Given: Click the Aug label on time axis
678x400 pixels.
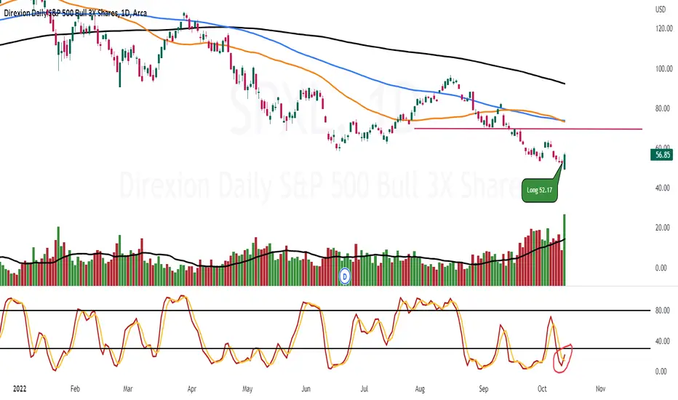Looking at the screenshot, I should pos(420,389).
